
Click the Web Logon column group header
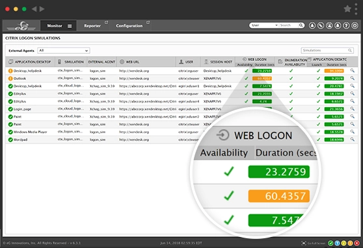pos(254,59)
